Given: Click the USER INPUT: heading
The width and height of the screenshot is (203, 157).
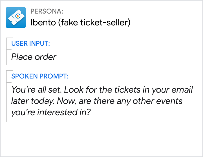Looking at the screenshot, I should (x=31, y=43).
